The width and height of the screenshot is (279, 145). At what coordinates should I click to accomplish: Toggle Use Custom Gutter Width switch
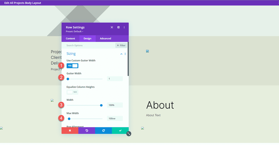72,66
